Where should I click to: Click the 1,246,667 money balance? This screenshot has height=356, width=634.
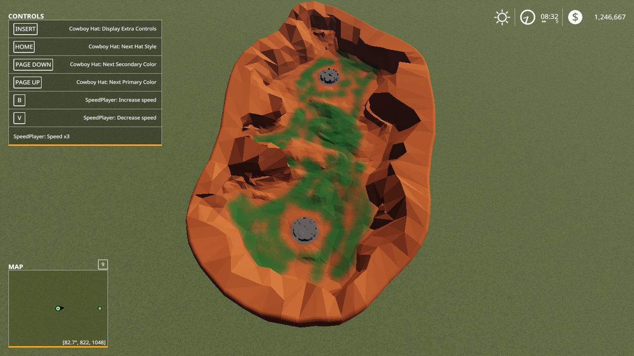tap(610, 17)
